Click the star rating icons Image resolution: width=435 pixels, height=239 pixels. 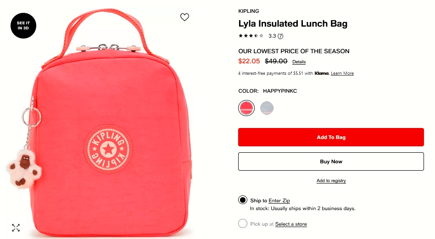[x=251, y=36]
